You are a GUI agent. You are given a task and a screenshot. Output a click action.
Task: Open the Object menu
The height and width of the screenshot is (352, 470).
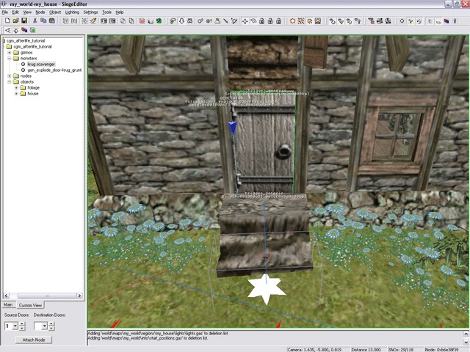(x=55, y=12)
